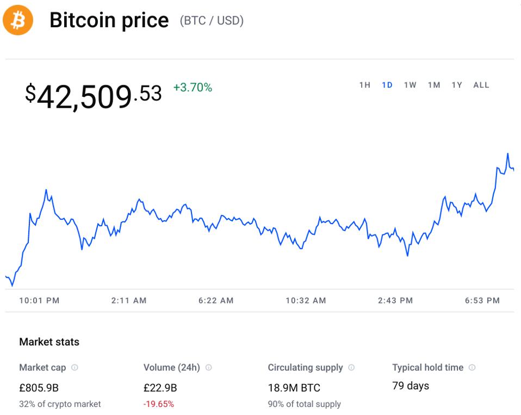Select the 1D time range
Image resolution: width=521 pixels, height=415 pixels.
click(x=387, y=85)
